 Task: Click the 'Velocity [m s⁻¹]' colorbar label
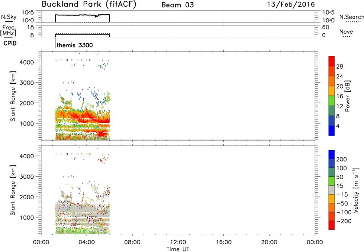[x=356, y=190]
